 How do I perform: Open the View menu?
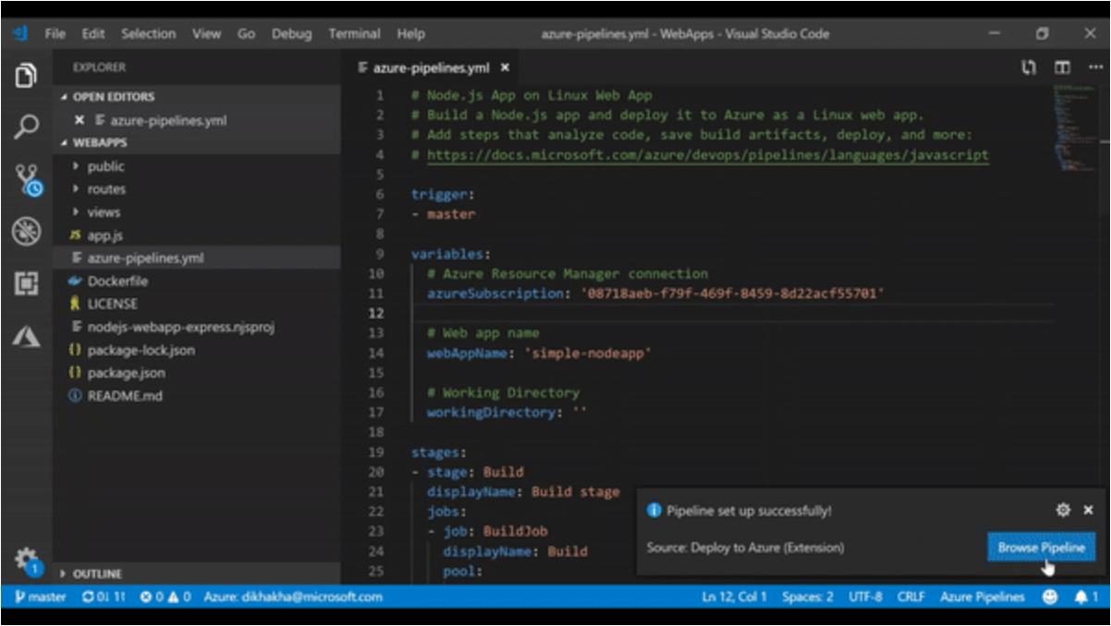(x=206, y=34)
